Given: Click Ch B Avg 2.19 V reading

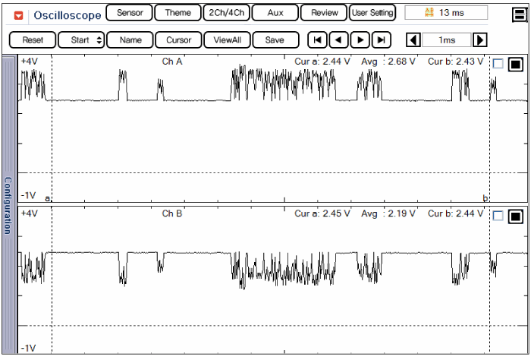Looking at the screenshot, I should [x=388, y=213].
